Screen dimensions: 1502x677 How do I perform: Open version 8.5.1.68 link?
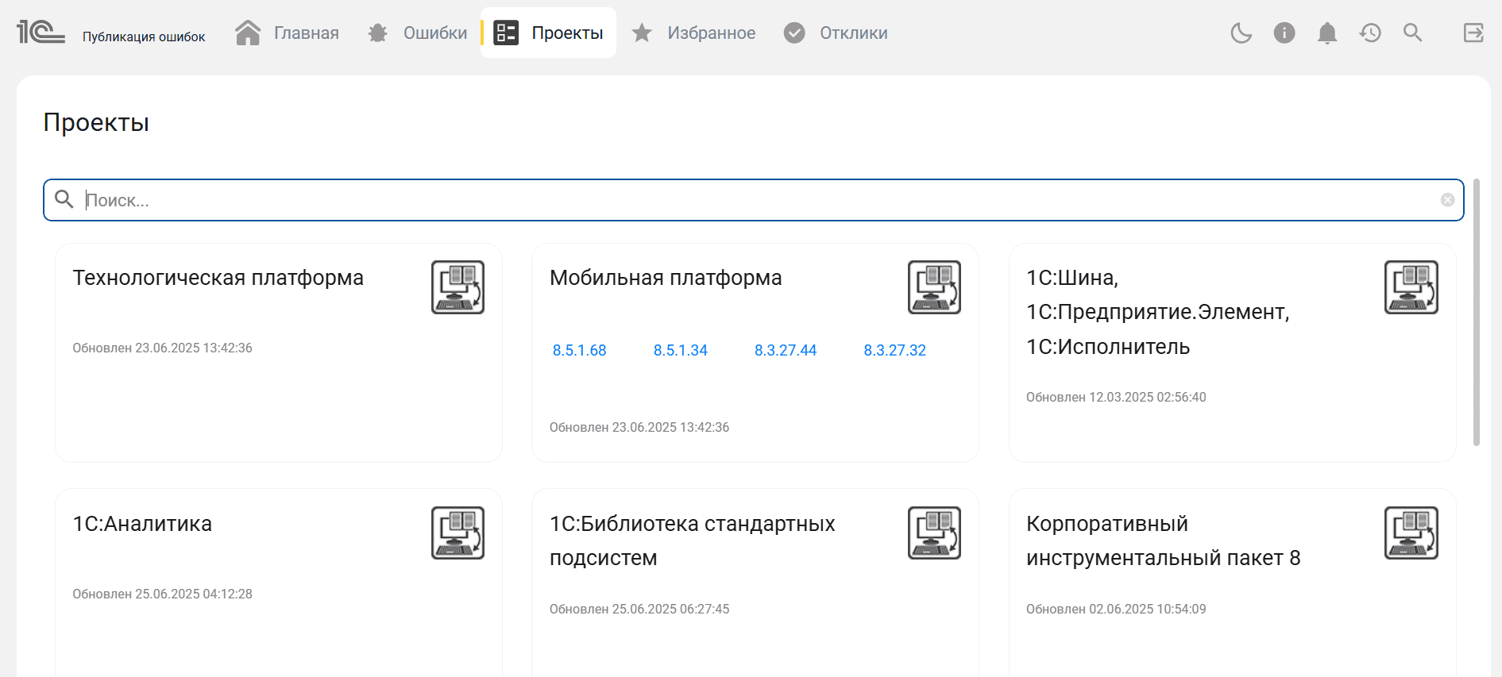coord(579,350)
